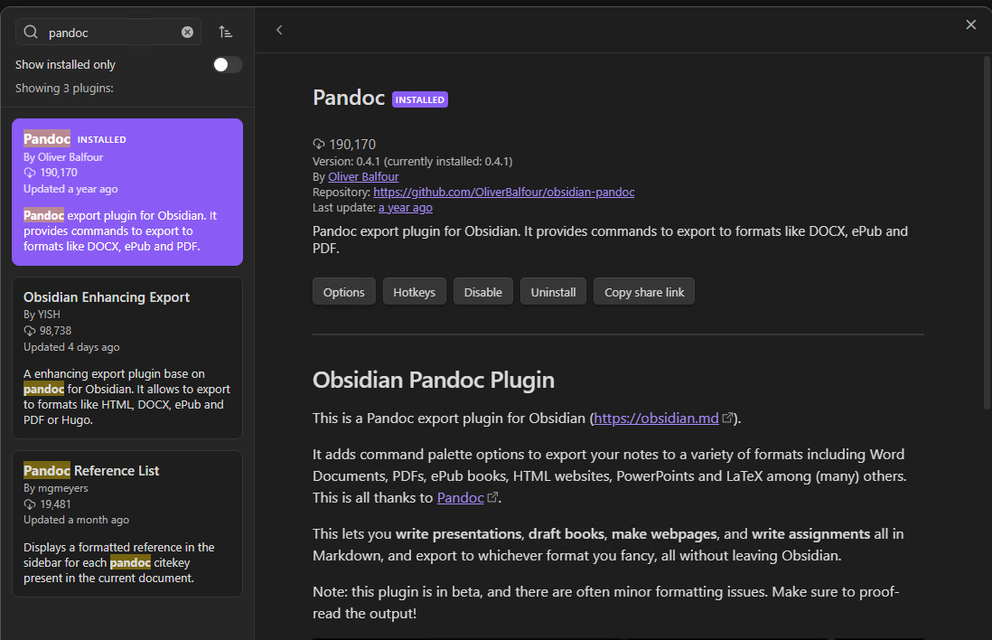Click Copy share link button
This screenshot has height=640, width=992.
pos(643,292)
